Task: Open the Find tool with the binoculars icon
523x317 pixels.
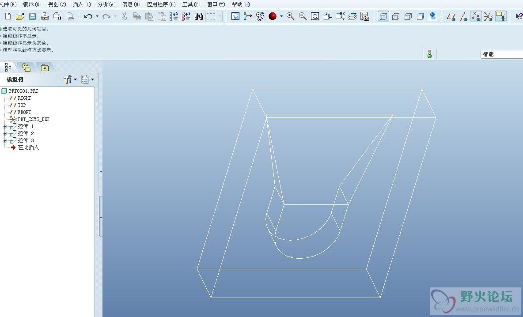Action: 199,16
